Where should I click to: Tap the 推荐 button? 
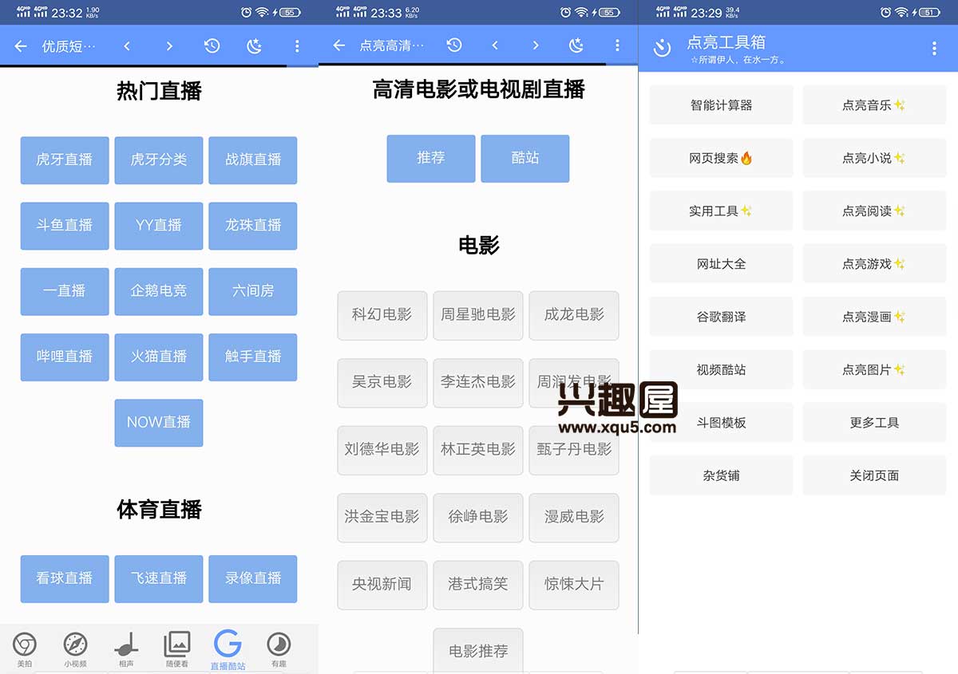click(431, 158)
